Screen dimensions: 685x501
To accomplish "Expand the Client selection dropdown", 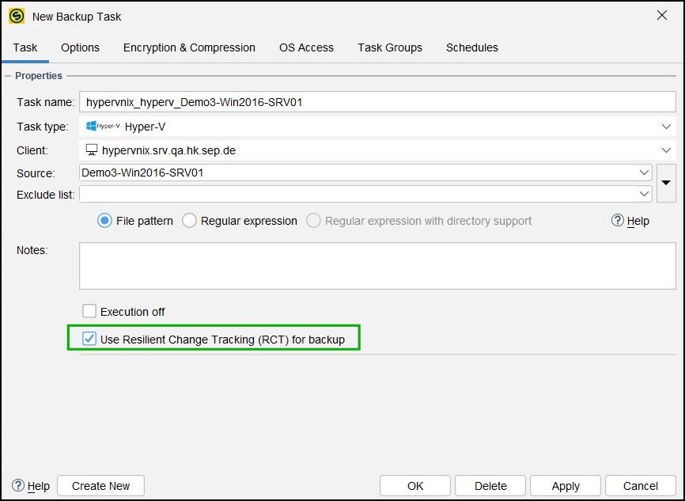I will tap(667, 150).
